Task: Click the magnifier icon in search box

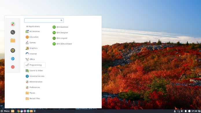Action: (x=61, y=20)
